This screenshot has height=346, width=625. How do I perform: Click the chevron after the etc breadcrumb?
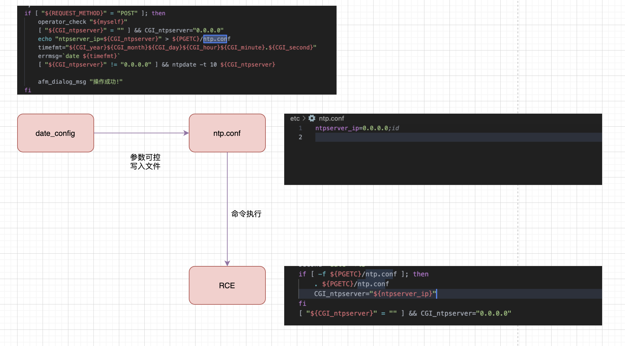304,118
